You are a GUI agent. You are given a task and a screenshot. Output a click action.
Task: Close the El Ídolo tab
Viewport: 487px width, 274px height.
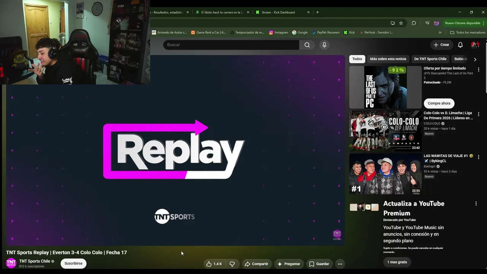[248, 12]
